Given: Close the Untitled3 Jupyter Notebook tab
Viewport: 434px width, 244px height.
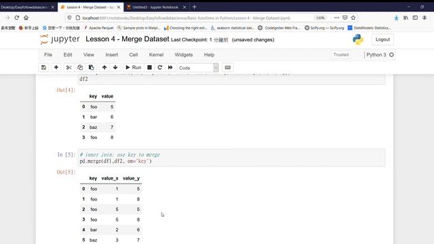Looking at the screenshot, I should [x=184, y=7].
